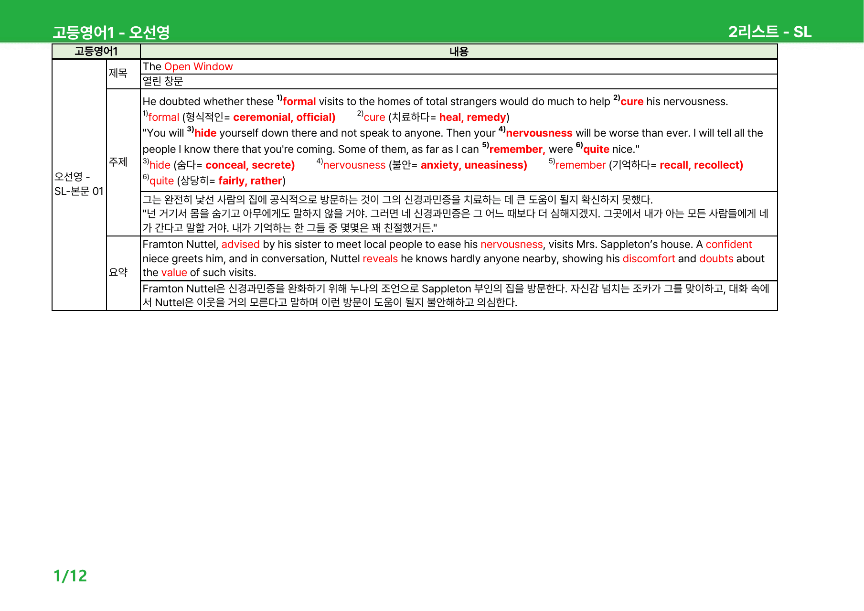Click the synonyms 'conceal, secrete'
The width and height of the screenshot is (864, 611).
pyautogui.click(x=250, y=165)
